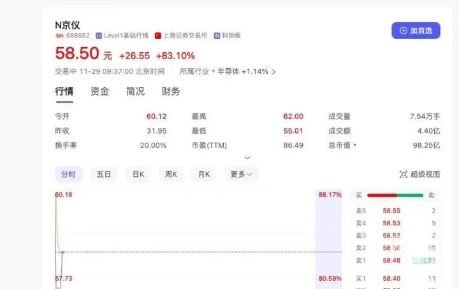Image resolution: width=459 pixels, height=289 pixels.
Task: Click the 最高 value 62.00
Action: tap(293, 116)
